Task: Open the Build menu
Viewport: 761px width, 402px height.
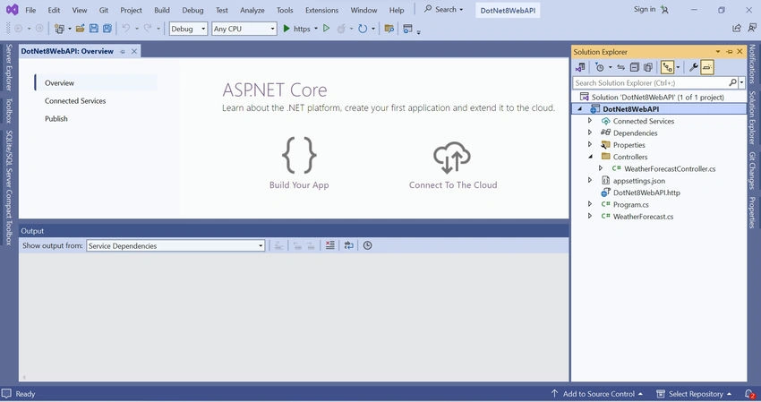Action: point(162,10)
